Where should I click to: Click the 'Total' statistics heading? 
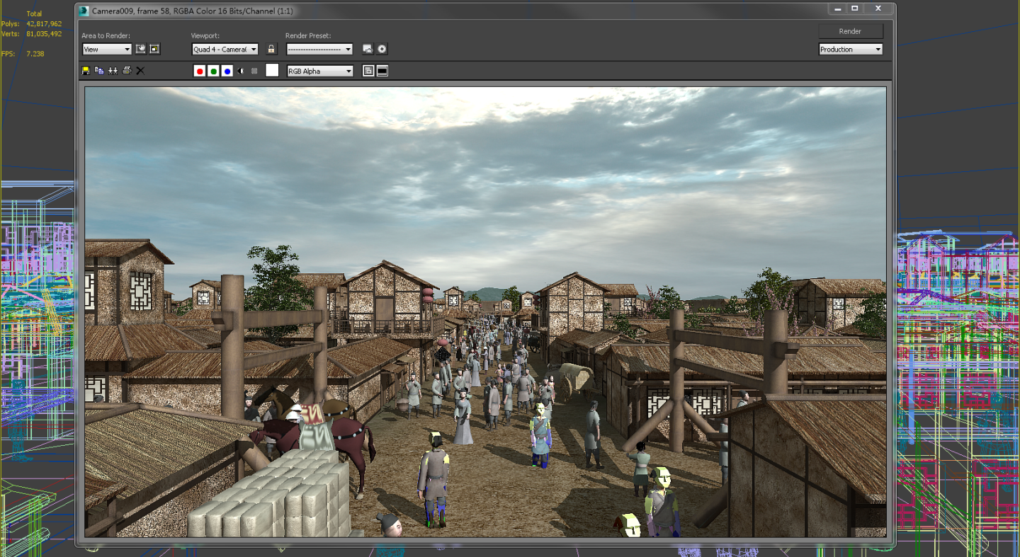pos(34,13)
